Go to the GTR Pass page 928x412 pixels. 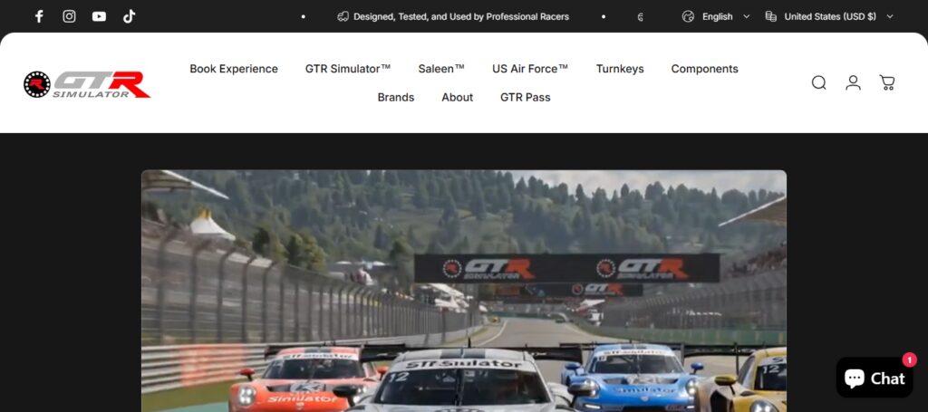(x=525, y=97)
